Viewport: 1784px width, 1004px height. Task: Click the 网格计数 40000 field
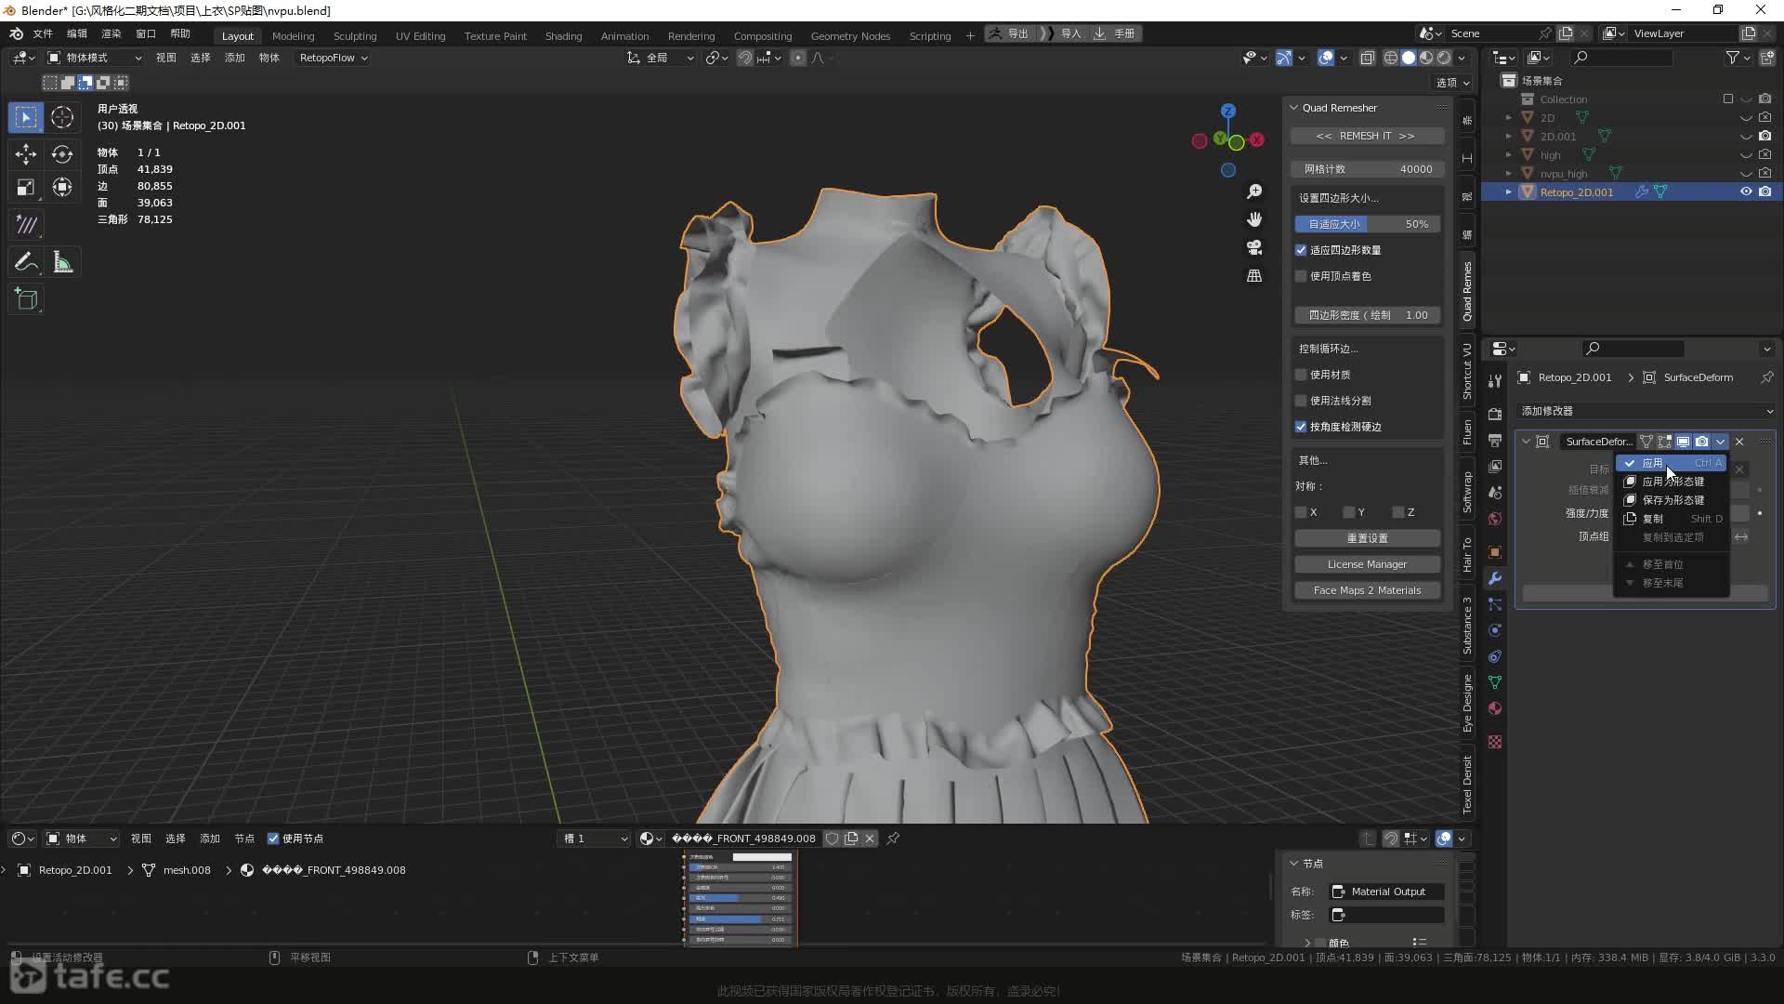(x=1367, y=169)
